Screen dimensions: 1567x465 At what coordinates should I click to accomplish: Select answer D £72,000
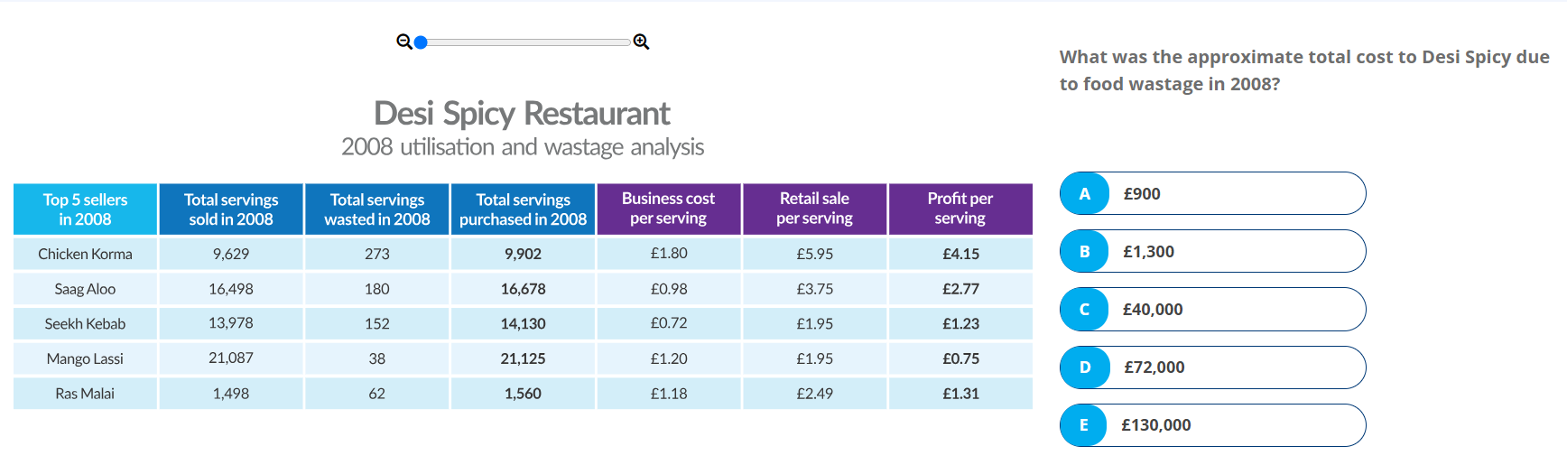tap(1212, 367)
